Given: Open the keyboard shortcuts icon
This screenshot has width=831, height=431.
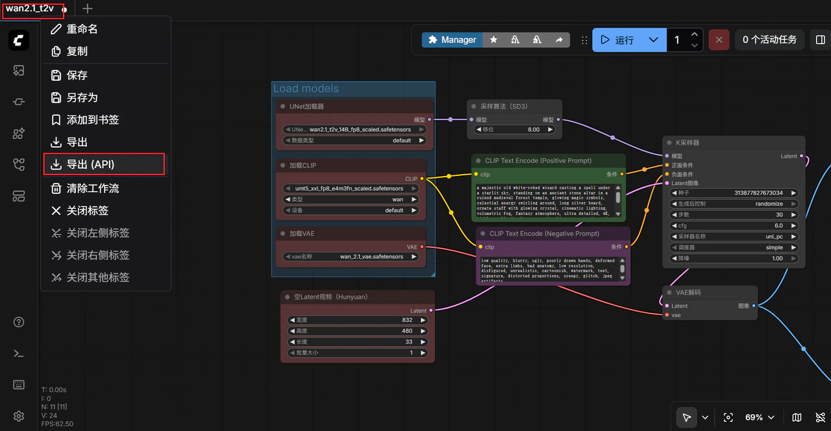Looking at the screenshot, I should coord(19,384).
